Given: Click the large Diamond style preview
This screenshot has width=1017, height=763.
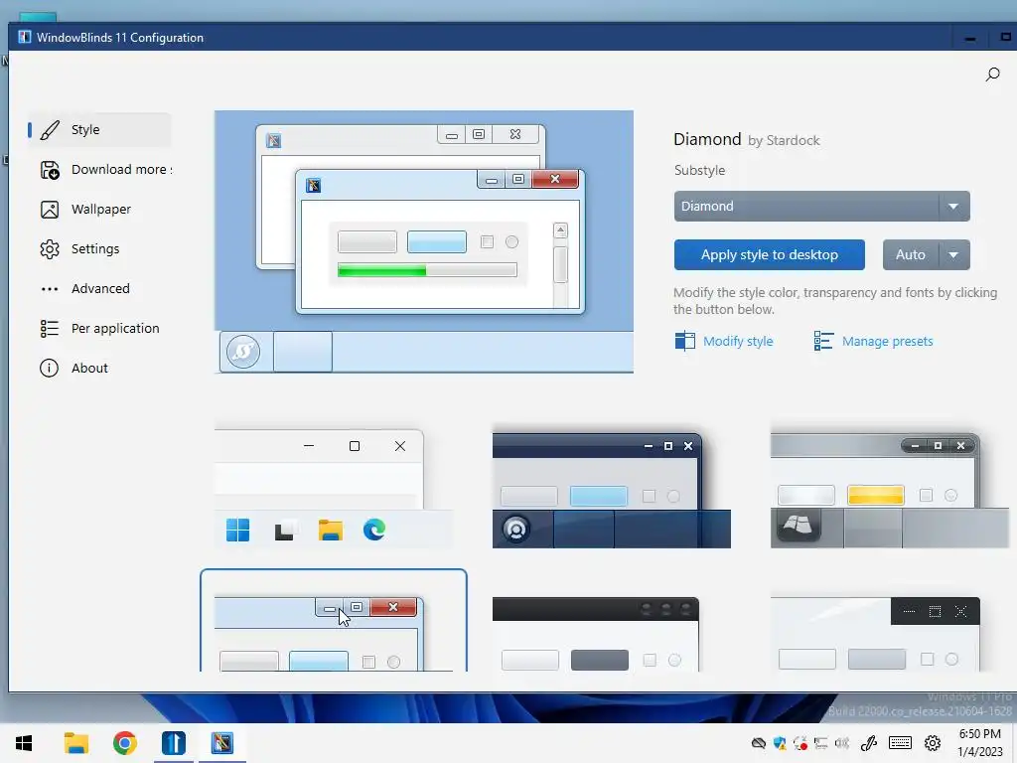Looking at the screenshot, I should [x=424, y=242].
